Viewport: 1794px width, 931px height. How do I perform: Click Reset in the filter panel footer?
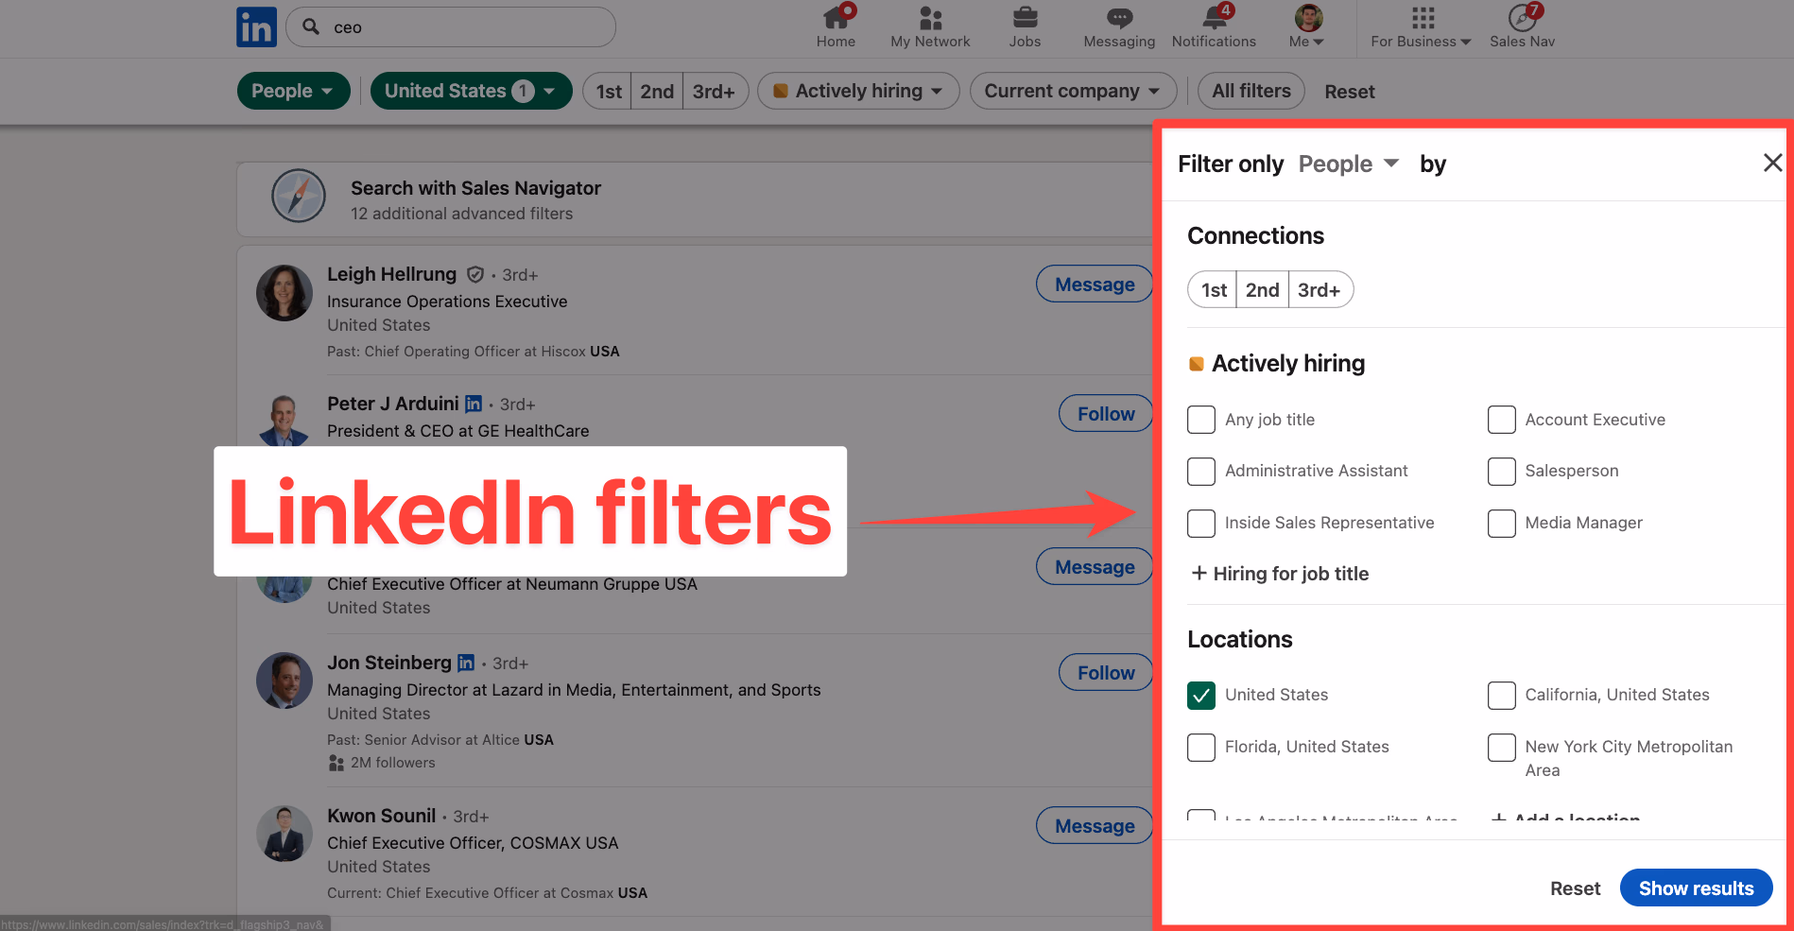[1575, 888]
